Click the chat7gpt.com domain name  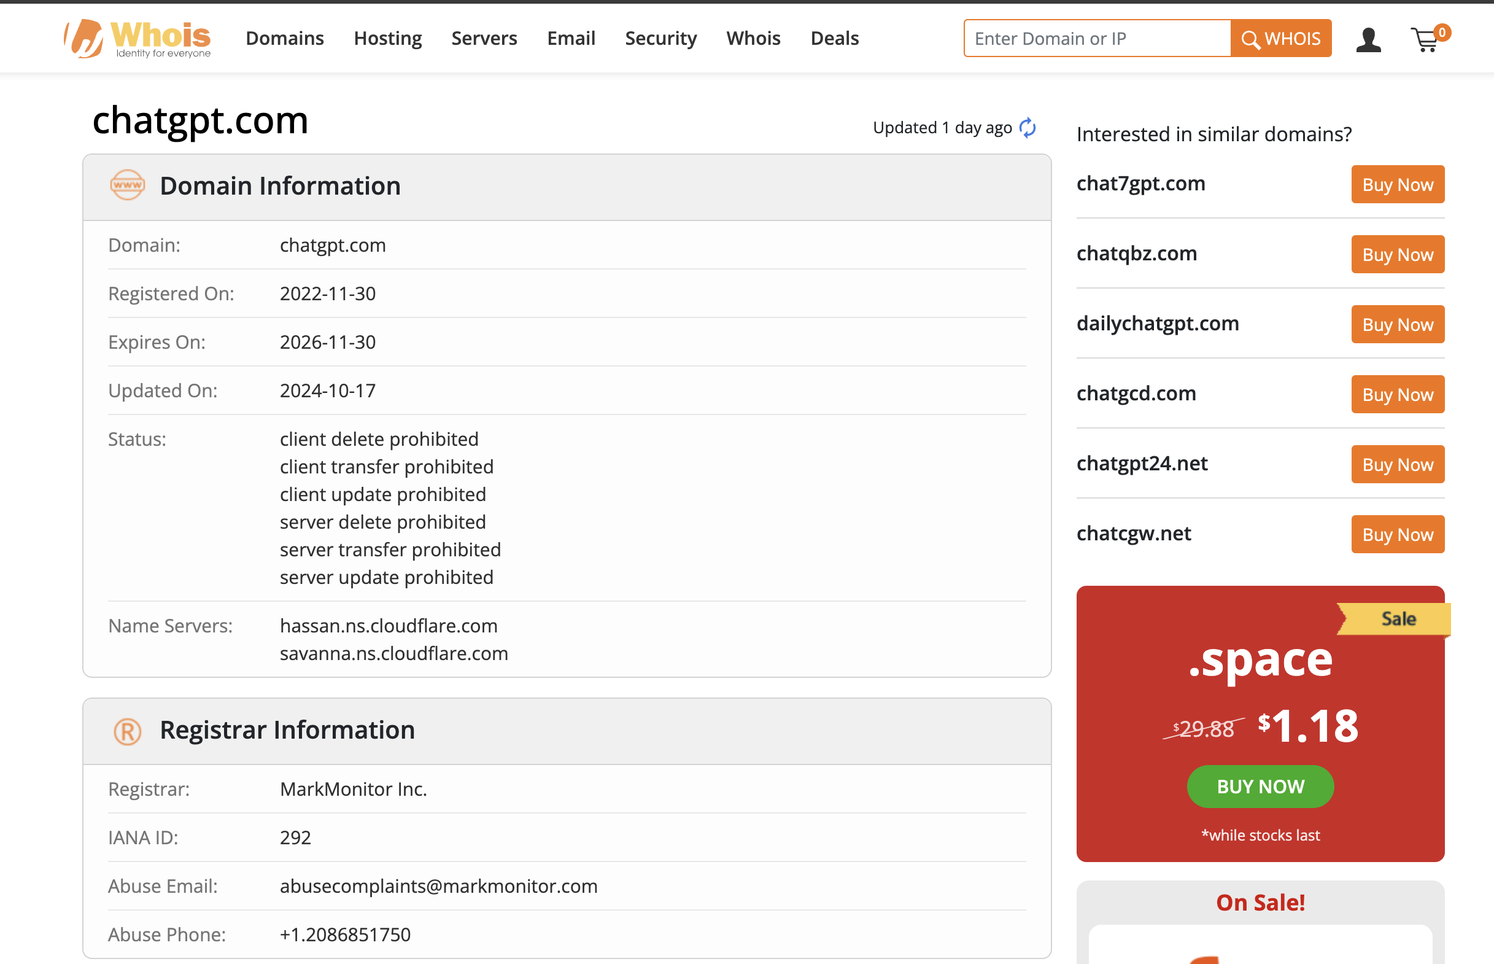tap(1140, 184)
